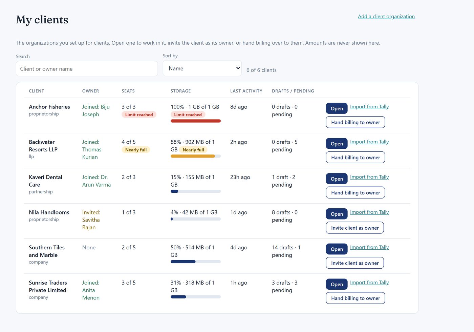This screenshot has height=332, width=474.
Task: Click the Nila Handlooms client name
Action: [x=49, y=212]
